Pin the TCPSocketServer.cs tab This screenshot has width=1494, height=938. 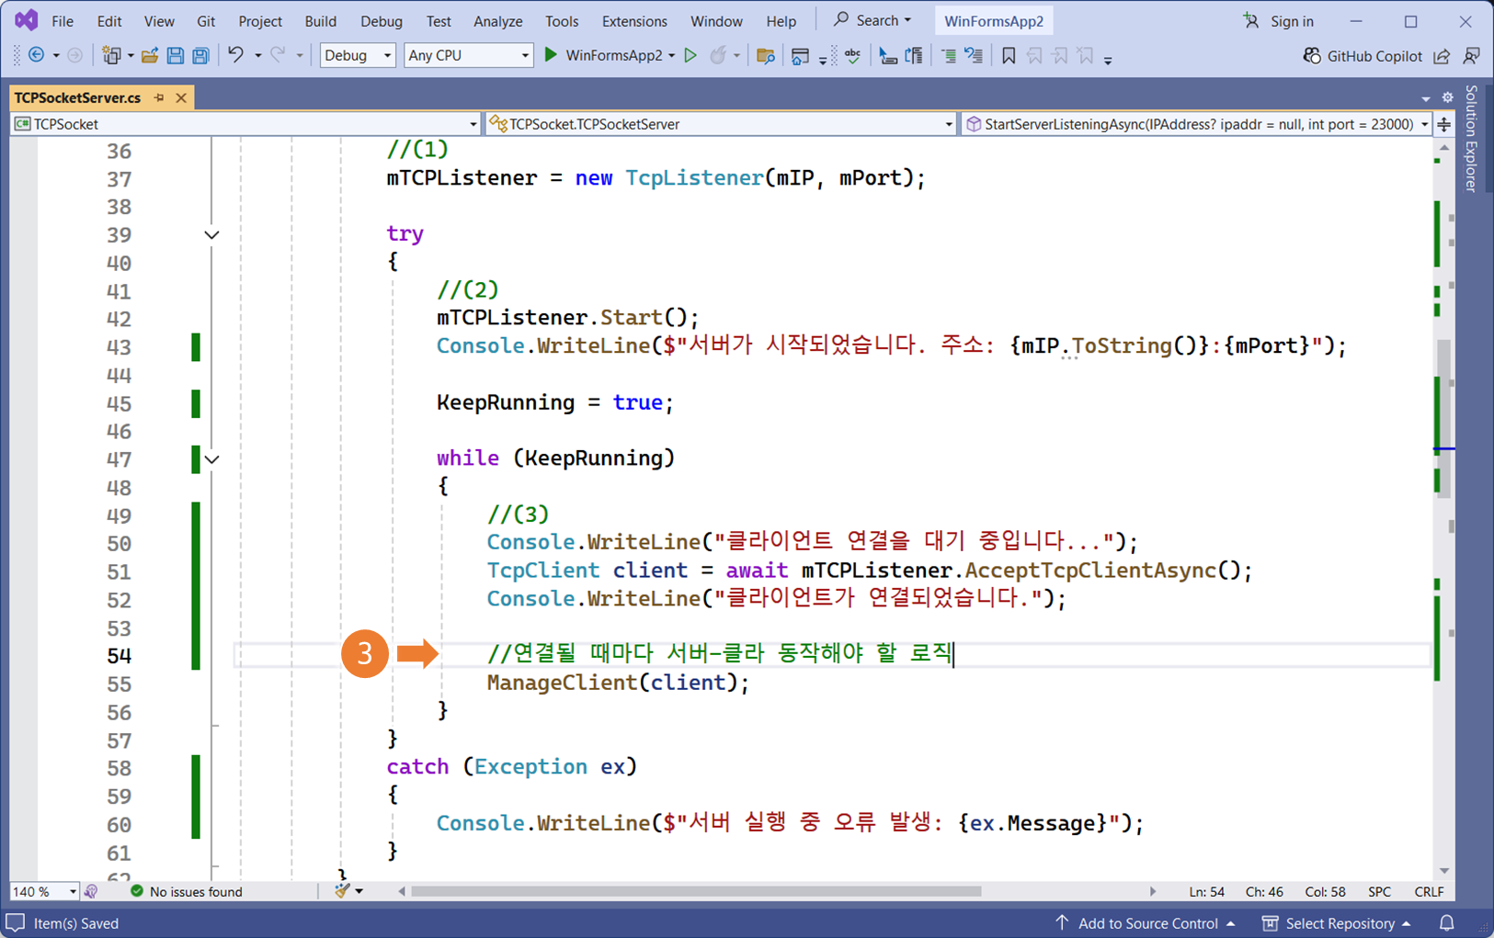point(159,97)
